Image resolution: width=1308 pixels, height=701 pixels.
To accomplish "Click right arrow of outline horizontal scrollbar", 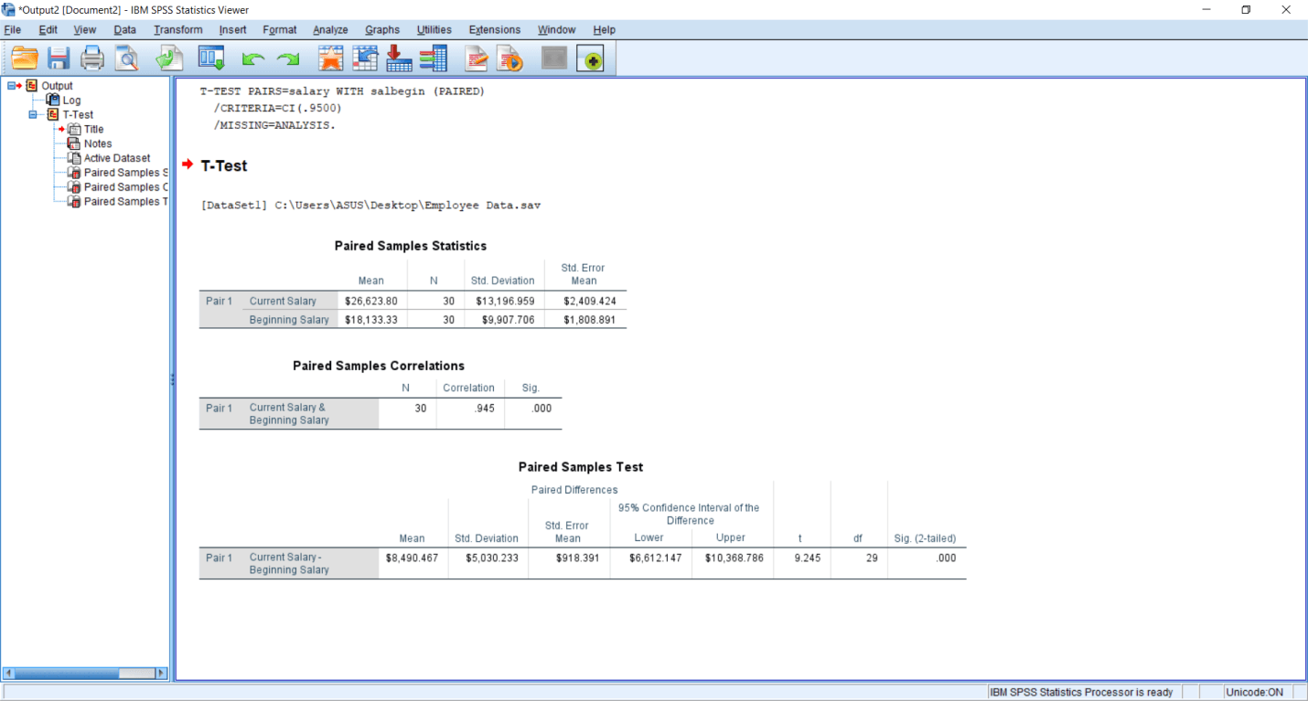I will [x=162, y=674].
